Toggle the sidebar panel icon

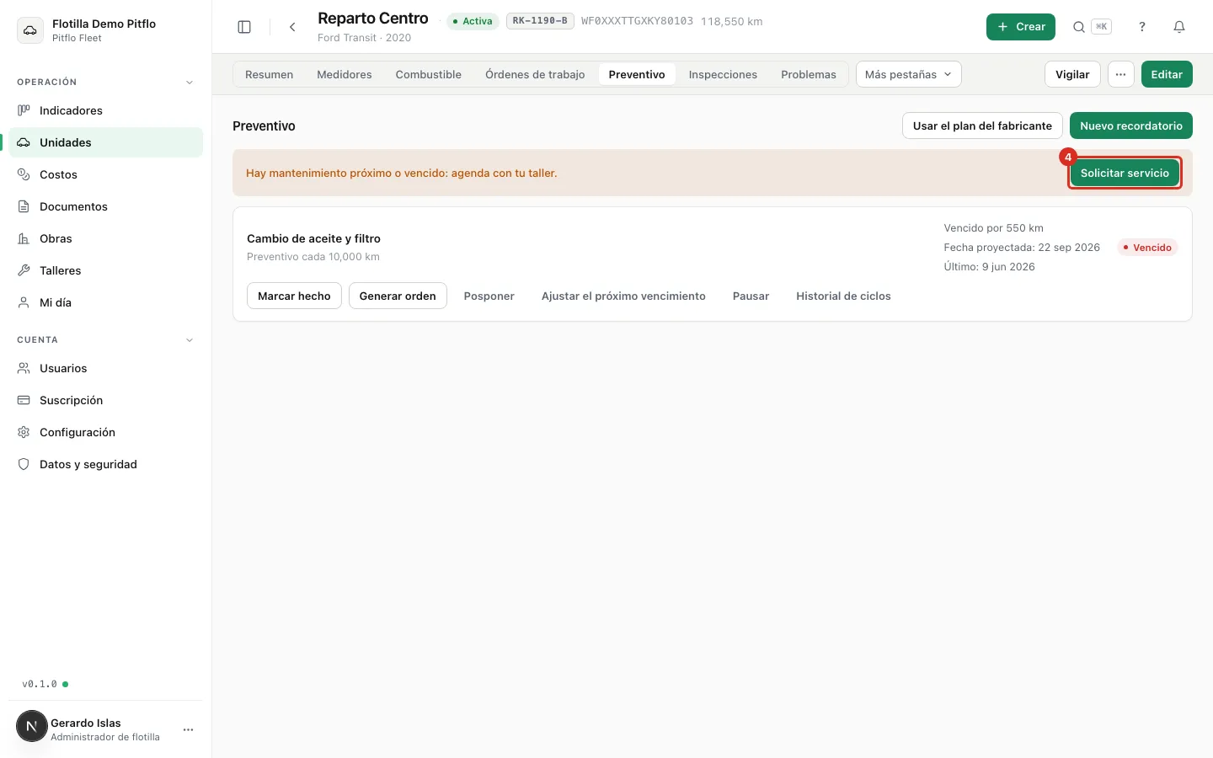(x=244, y=27)
